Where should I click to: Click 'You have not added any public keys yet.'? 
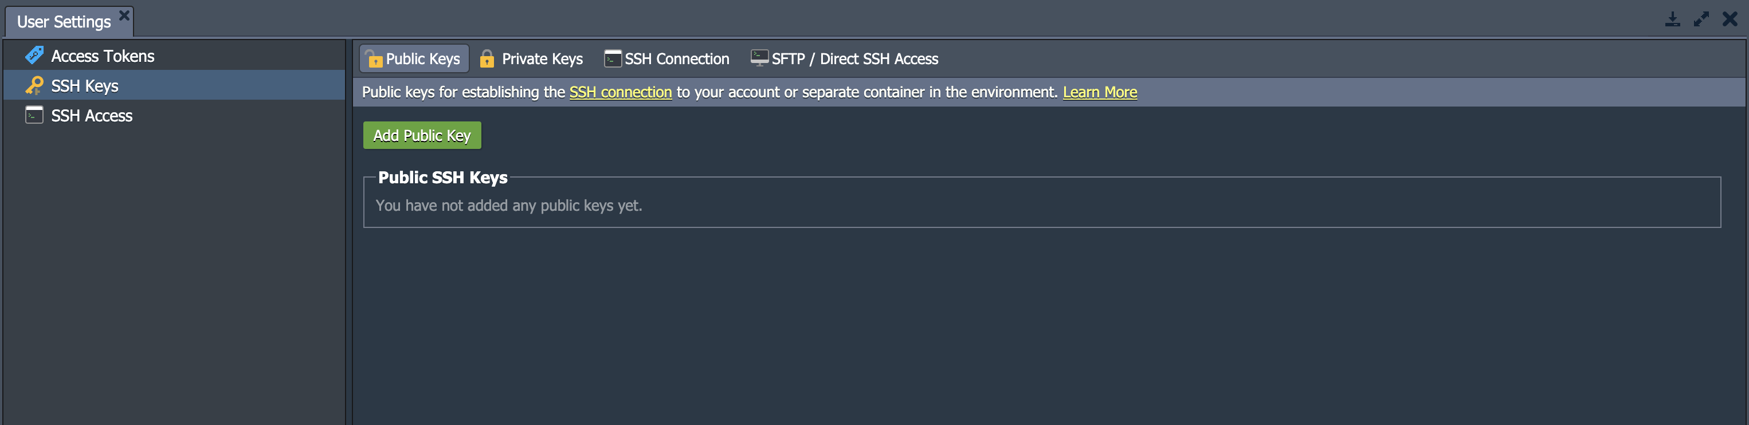click(x=508, y=205)
